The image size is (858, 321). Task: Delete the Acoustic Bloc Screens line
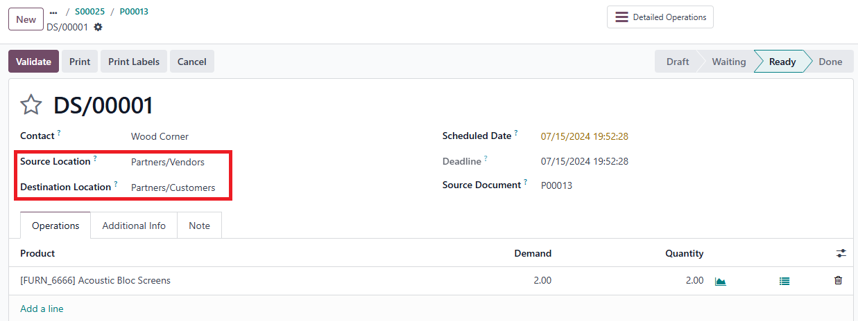[838, 280]
